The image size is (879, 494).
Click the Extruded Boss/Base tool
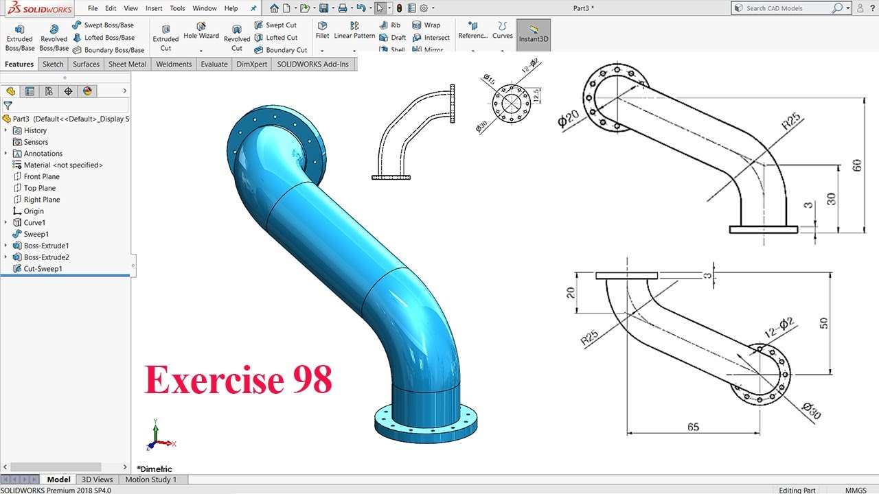(x=20, y=38)
